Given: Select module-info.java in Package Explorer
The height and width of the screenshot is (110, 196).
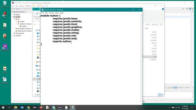Looking at the screenshot, I should (24, 24).
